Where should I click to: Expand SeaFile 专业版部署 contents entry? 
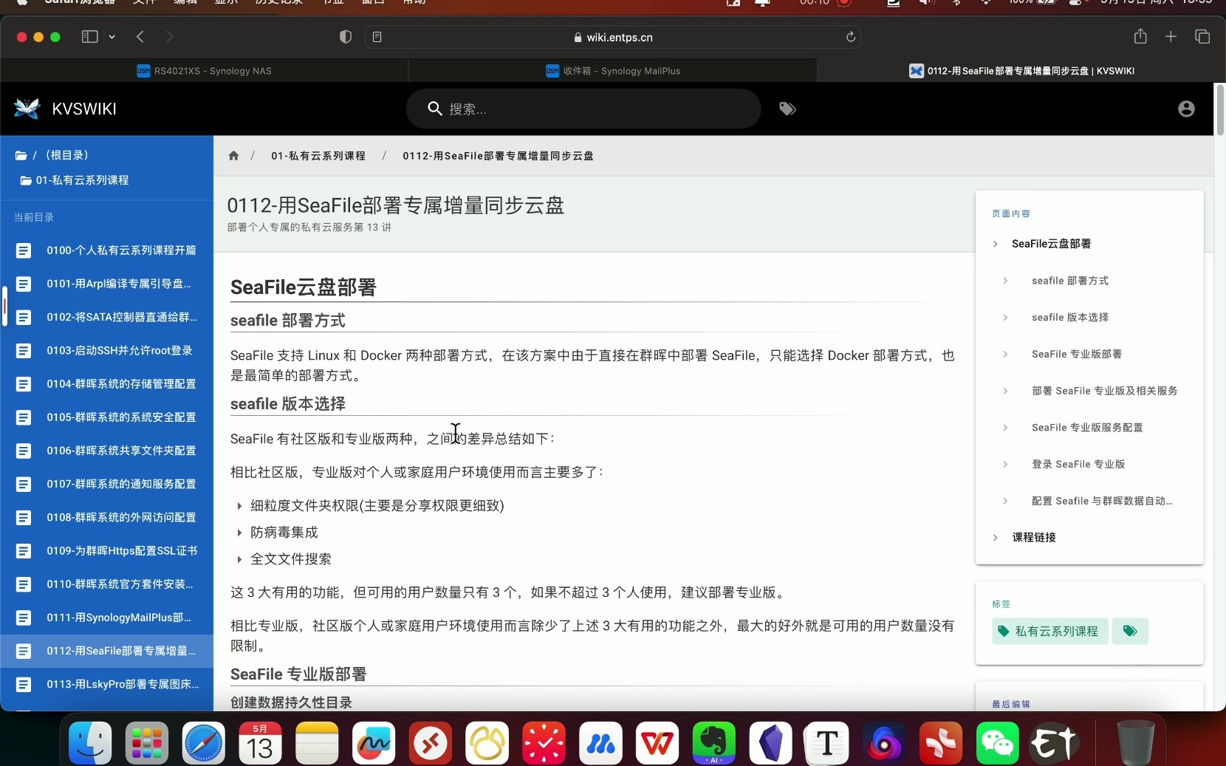pos(1005,355)
